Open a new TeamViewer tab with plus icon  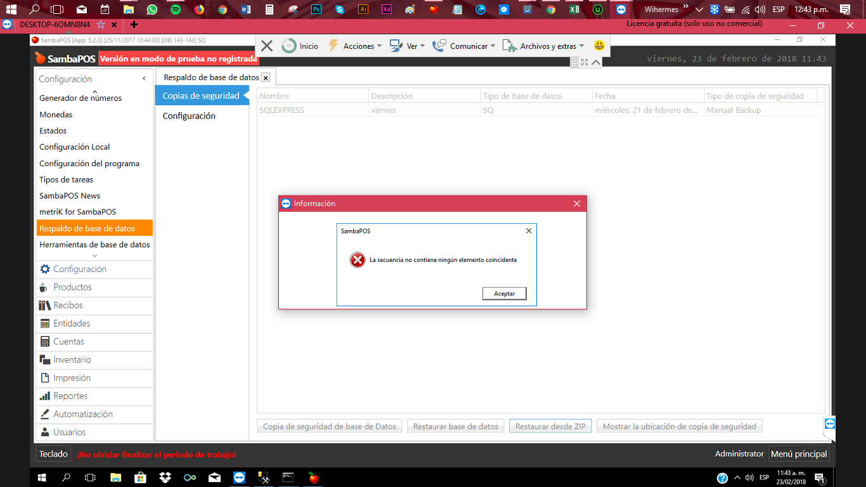tap(134, 24)
